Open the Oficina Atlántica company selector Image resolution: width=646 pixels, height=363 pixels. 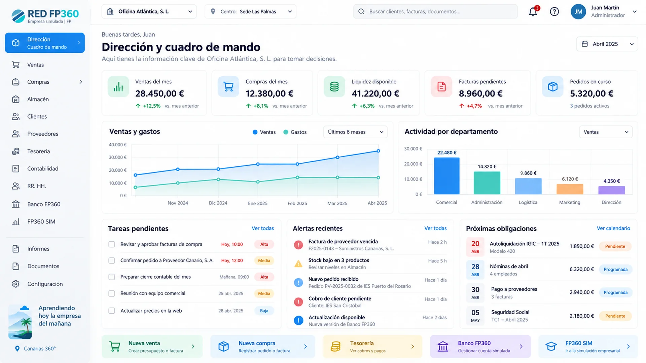[x=149, y=11]
